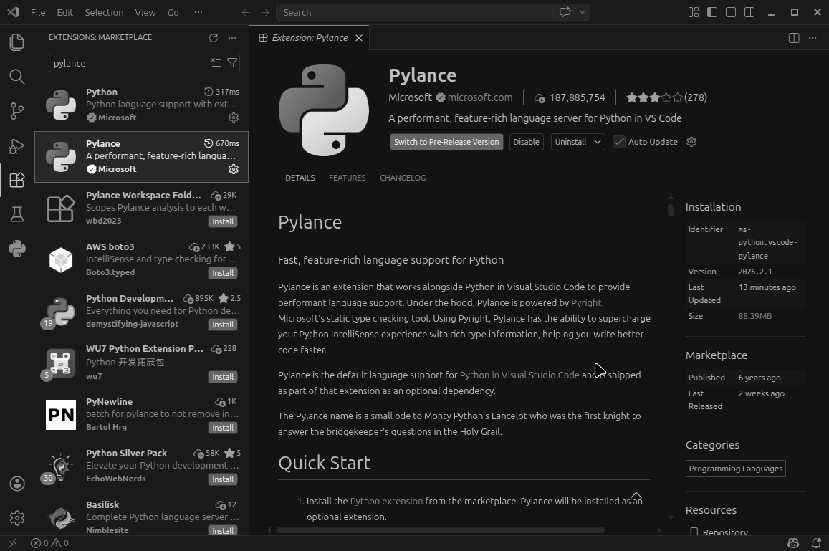Select the DETAILS tab
Image resolution: width=829 pixels, height=551 pixels.
300,178
